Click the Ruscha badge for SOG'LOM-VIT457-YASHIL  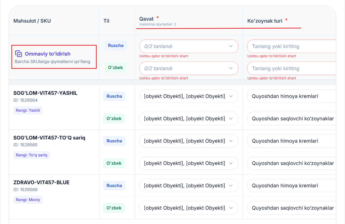[x=114, y=96]
